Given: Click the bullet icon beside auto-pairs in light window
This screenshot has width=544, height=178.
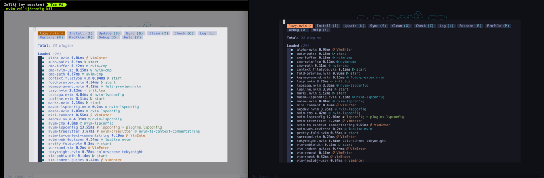Looking at the screenshot, I should (x=43, y=62).
